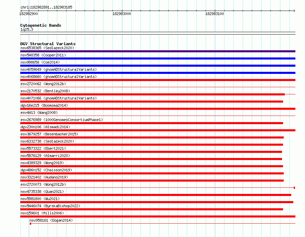
Task: Click nsv5981800 (Wu2021) label
Action: (40, 199)
